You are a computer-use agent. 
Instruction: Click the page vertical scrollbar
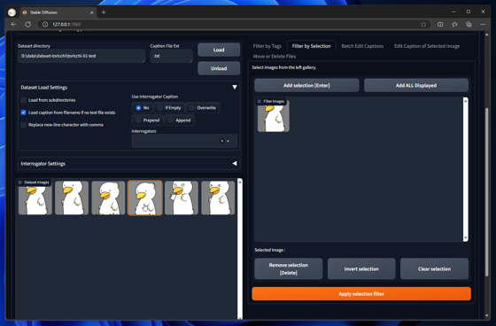point(487,193)
